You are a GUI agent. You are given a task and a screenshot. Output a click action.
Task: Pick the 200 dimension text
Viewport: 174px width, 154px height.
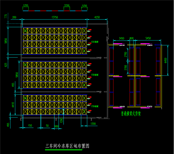coord(14,17)
